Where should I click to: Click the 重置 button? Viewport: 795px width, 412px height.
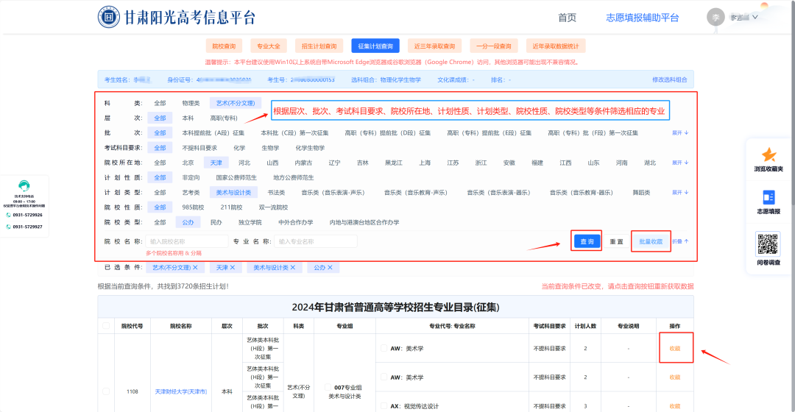[x=617, y=241]
